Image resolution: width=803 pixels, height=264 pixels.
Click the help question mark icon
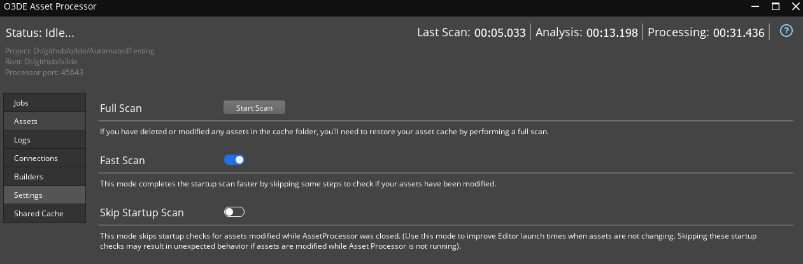coord(786,31)
